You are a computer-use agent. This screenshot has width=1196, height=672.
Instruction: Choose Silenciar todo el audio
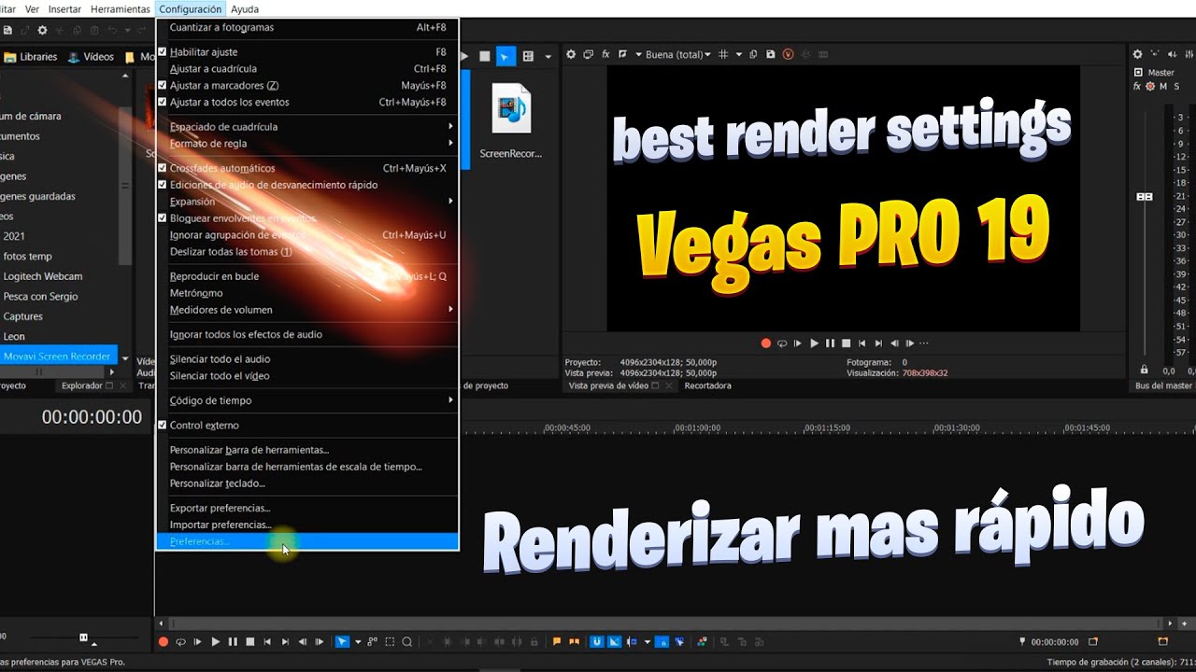click(x=307, y=359)
